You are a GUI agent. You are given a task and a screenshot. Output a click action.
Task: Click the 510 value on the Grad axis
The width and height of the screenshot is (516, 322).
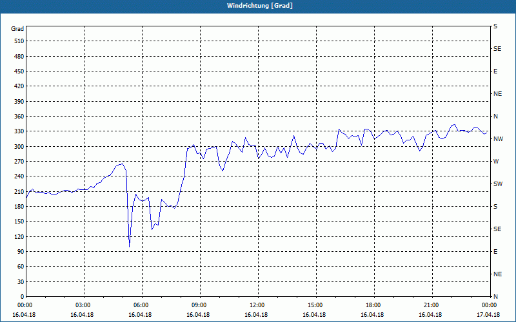coord(19,41)
